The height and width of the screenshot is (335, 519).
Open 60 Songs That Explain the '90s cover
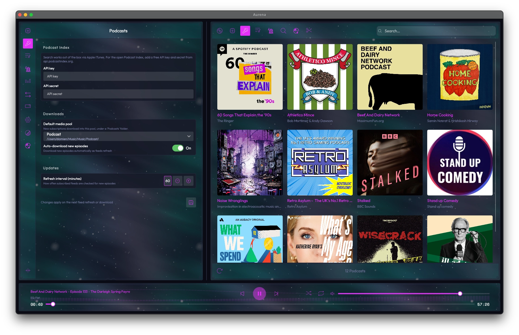click(x=250, y=77)
